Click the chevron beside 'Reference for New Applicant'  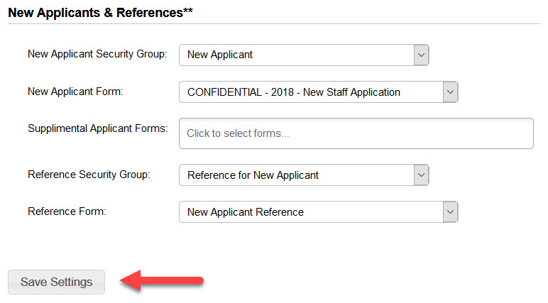[x=421, y=175]
